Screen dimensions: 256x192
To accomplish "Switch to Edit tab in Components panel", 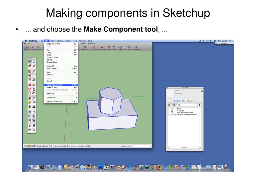I will [183, 101].
